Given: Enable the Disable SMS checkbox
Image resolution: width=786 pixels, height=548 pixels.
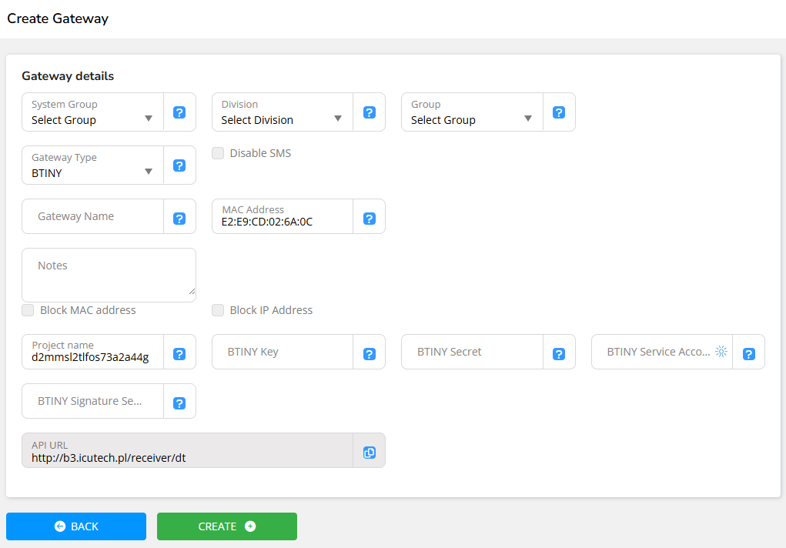Looking at the screenshot, I should 218,153.
